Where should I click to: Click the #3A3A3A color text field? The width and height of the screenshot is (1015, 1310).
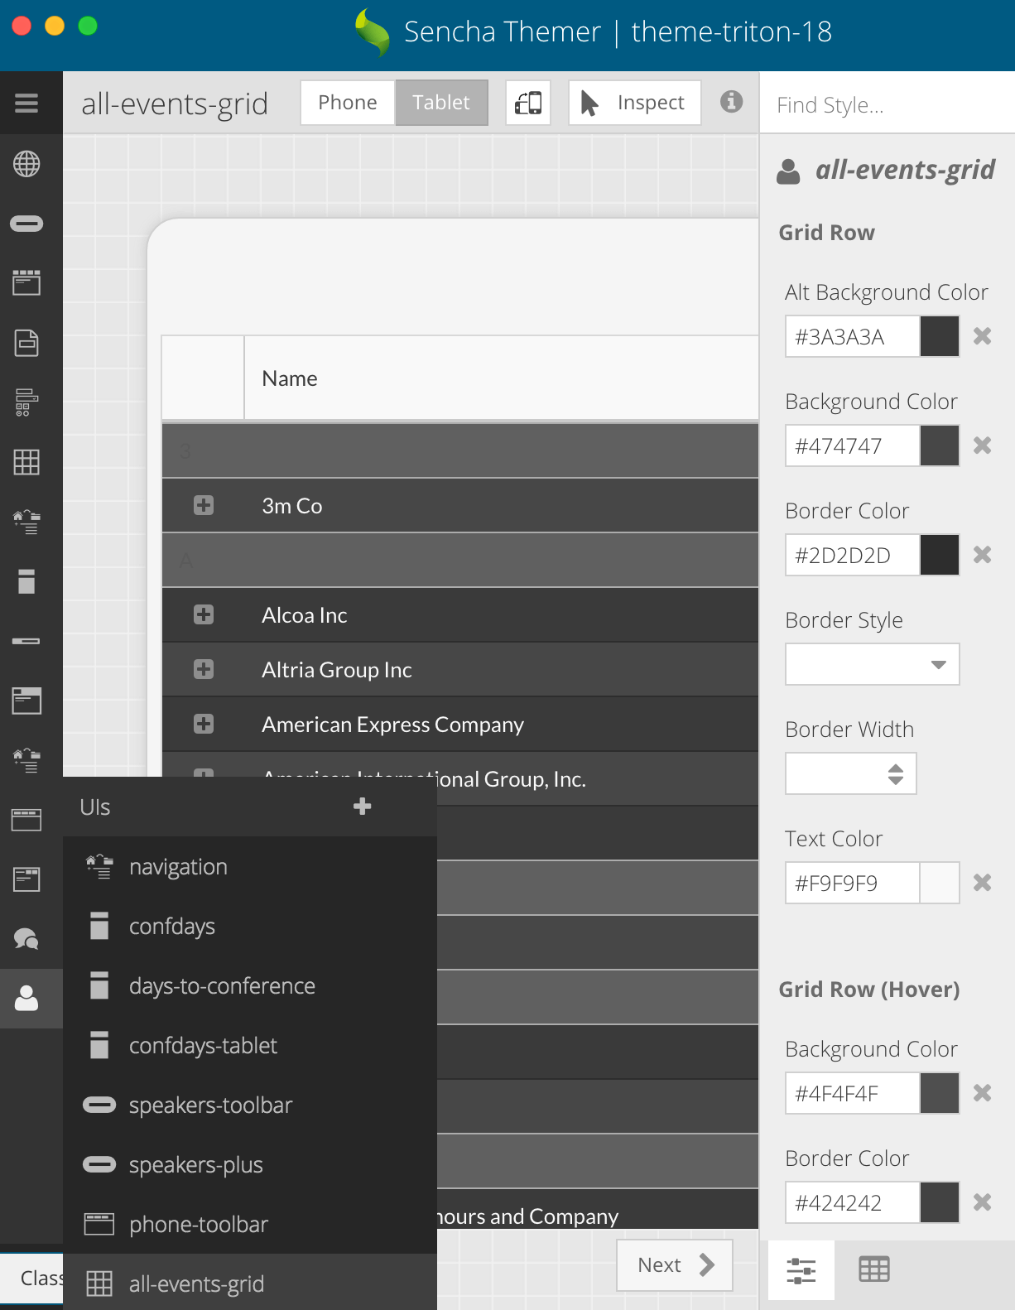point(853,336)
